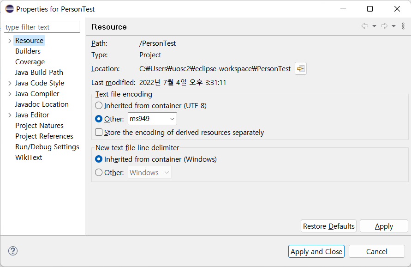Click the Help question mark icon
411x267 pixels.
[x=13, y=251]
